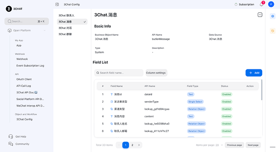Click the Status column header

click(224, 86)
